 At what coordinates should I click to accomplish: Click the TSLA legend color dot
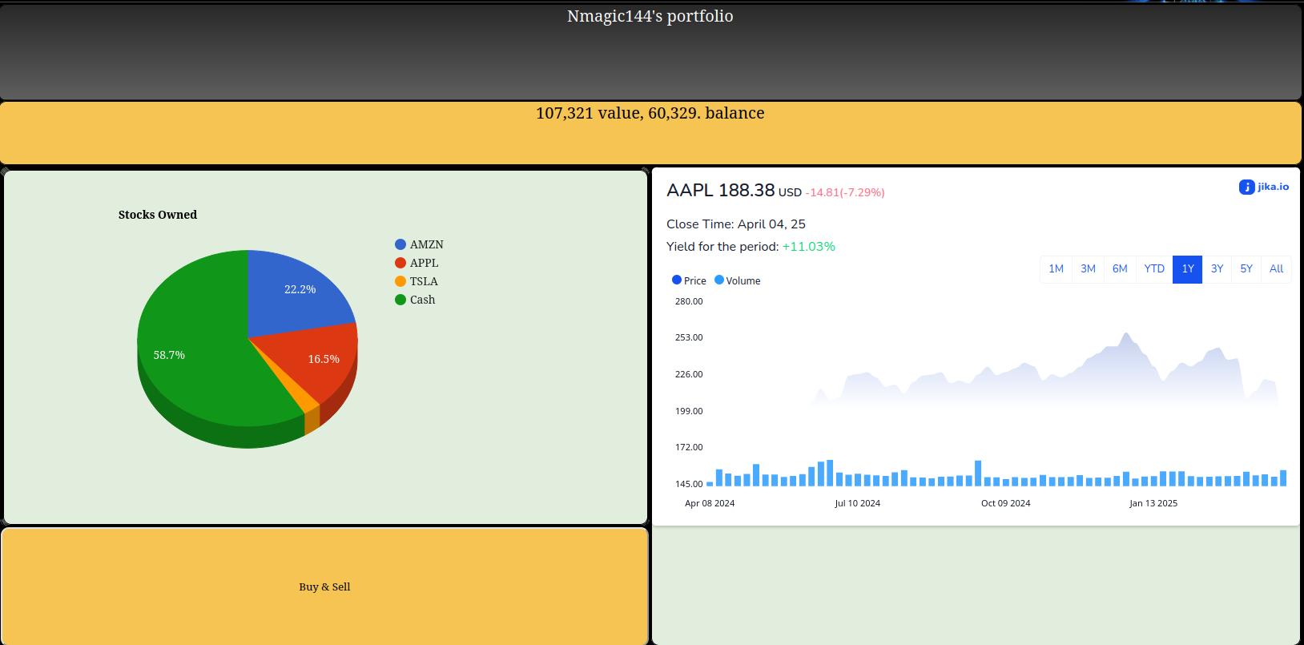(400, 281)
